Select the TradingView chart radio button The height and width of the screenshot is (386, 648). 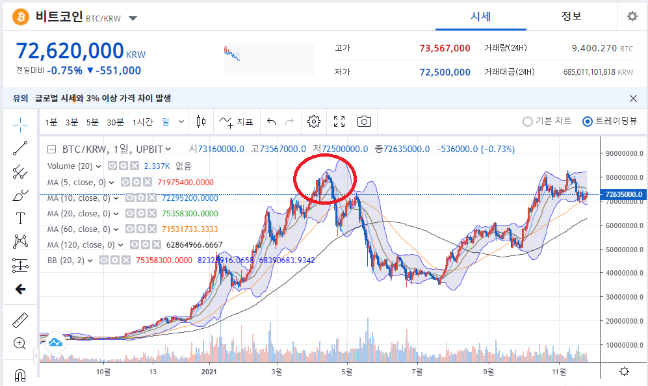(588, 122)
